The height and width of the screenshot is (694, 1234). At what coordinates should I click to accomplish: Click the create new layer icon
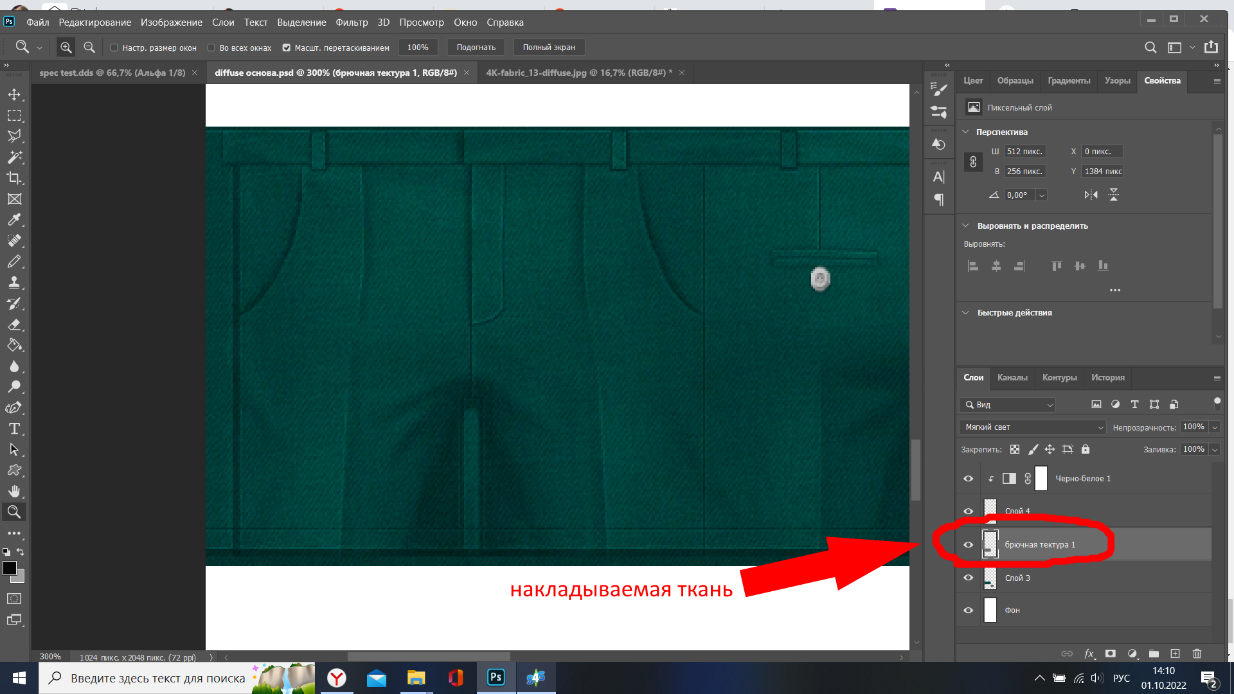point(1175,654)
